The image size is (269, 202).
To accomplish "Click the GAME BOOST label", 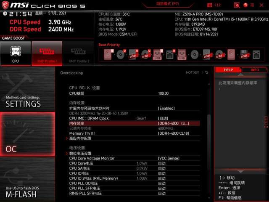I will coord(13,38).
